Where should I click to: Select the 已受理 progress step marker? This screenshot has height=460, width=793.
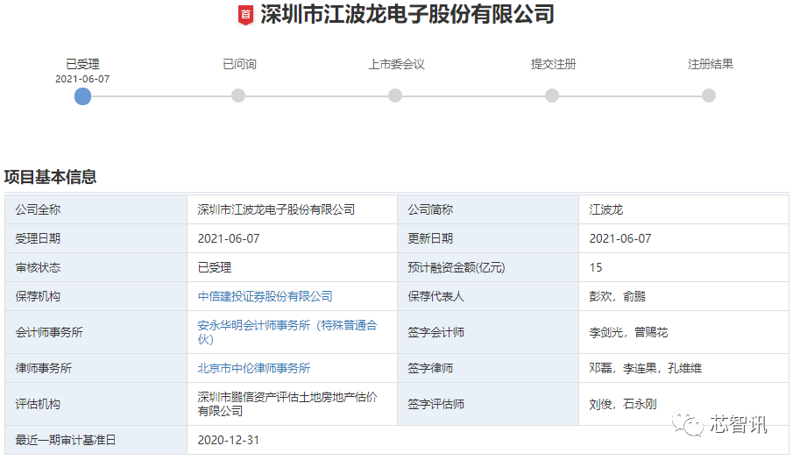(x=82, y=96)
